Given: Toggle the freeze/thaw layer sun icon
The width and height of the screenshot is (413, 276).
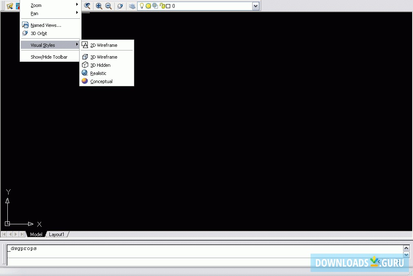Looking at the screenshot, I should click(x=147, y=6).
